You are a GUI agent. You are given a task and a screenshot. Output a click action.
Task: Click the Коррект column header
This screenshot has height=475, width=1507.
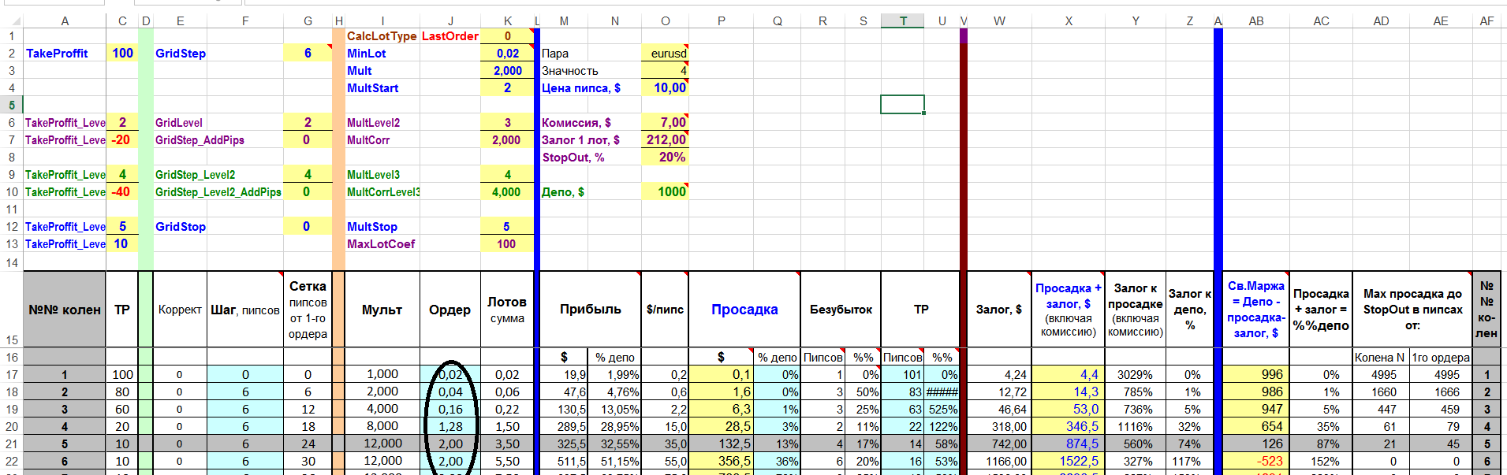coord(180,310)
